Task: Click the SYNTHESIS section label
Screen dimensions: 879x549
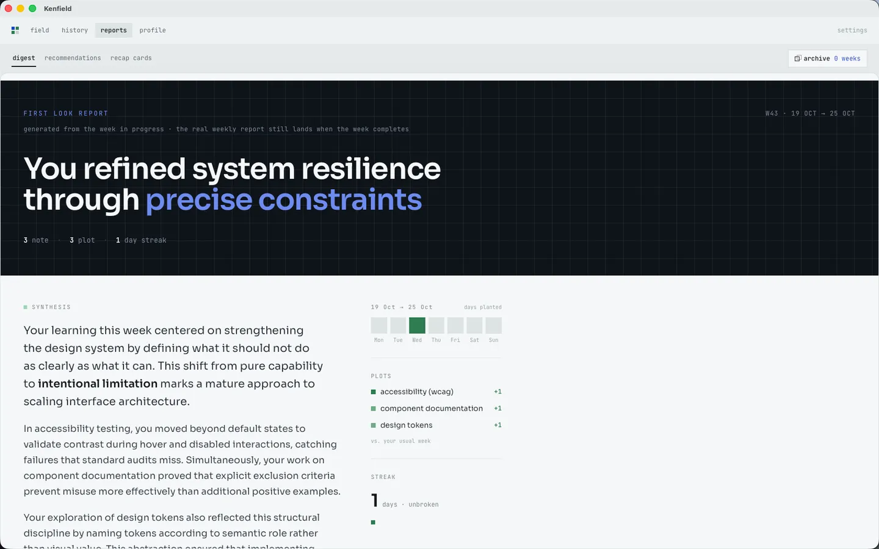Action: (x=51, y=307)
